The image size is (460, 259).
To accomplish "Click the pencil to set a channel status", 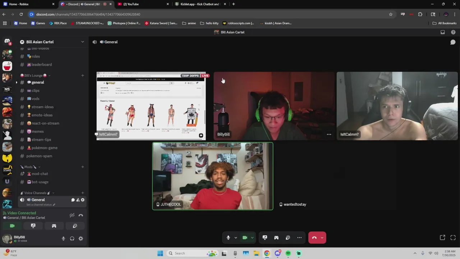I will (x=54, y=205).
